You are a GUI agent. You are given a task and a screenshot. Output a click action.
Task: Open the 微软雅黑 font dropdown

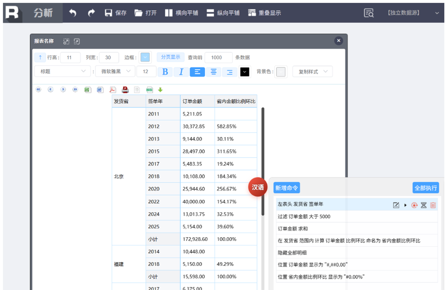115,71
